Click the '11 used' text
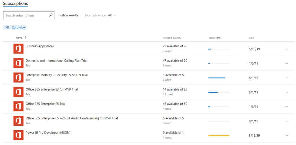The image size is (296, 145). tap(168, 94)
